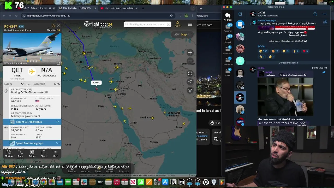Bookmark this page with the star
Screen dimensions: 334x188
coord(171,16)
